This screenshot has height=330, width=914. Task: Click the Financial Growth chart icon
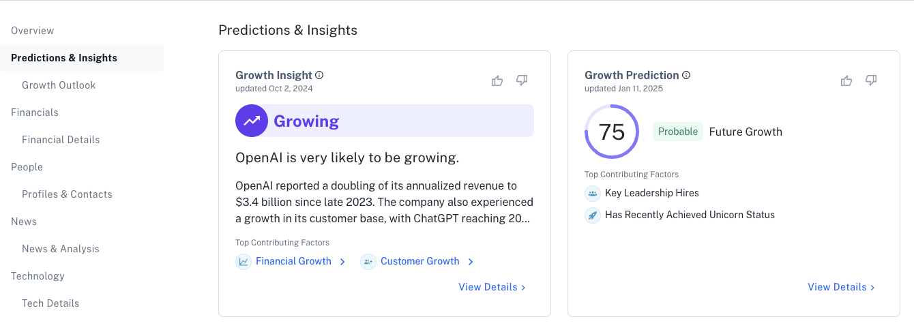point(244,261)
